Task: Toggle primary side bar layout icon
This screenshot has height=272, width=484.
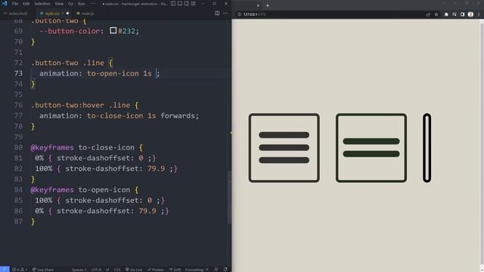Action: pyautogui.click(x=173, y=3)
